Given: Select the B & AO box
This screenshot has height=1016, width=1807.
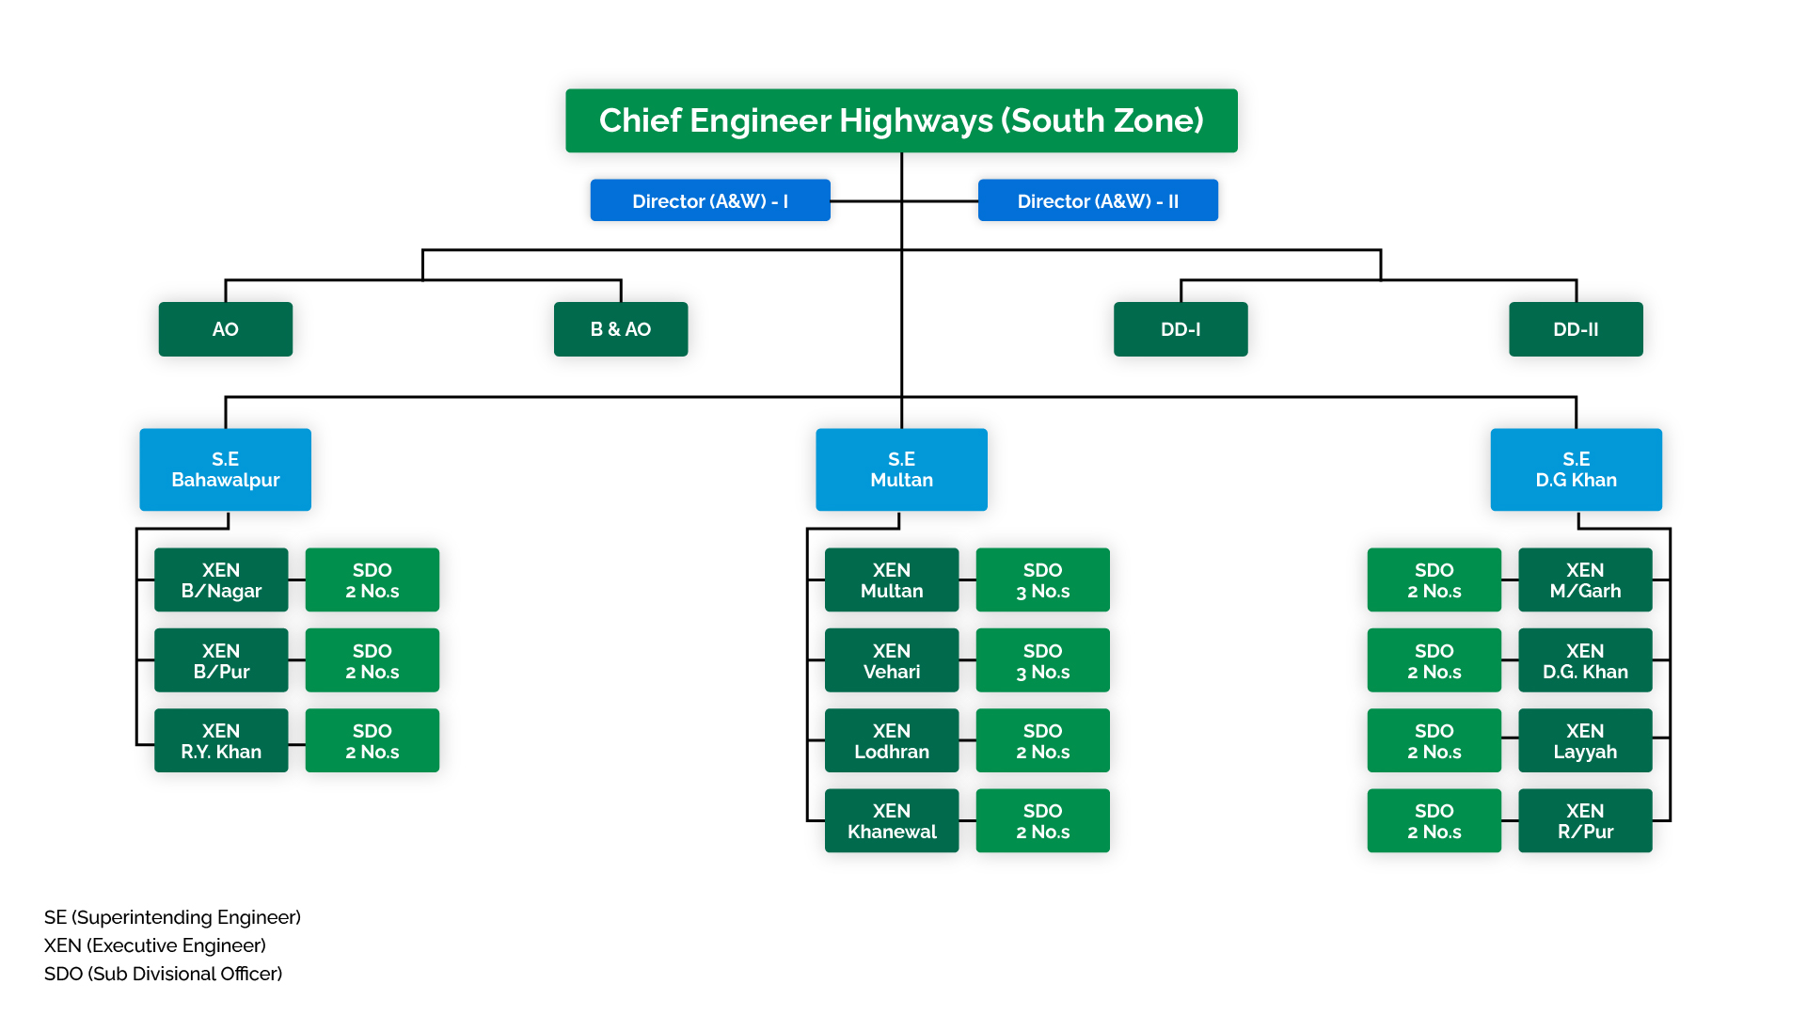Looking at the screenshot, I should click(621, 329).
